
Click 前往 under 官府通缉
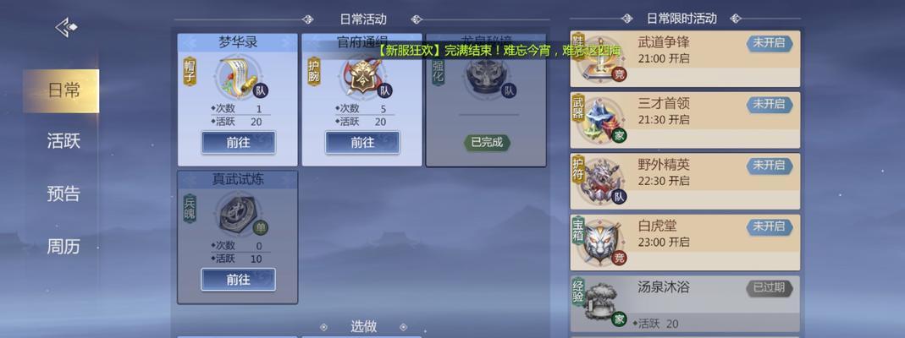coord(362,142)
